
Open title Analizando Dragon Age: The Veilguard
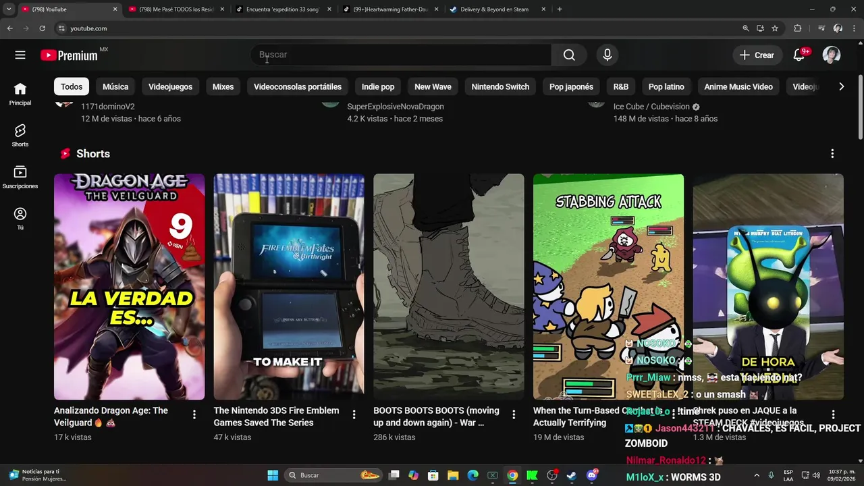[111, 416]
